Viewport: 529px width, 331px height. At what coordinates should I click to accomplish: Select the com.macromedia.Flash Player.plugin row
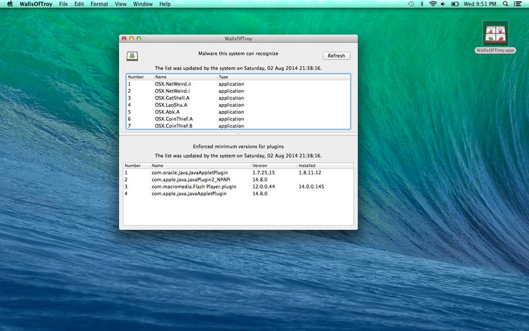tap(194, 187)
